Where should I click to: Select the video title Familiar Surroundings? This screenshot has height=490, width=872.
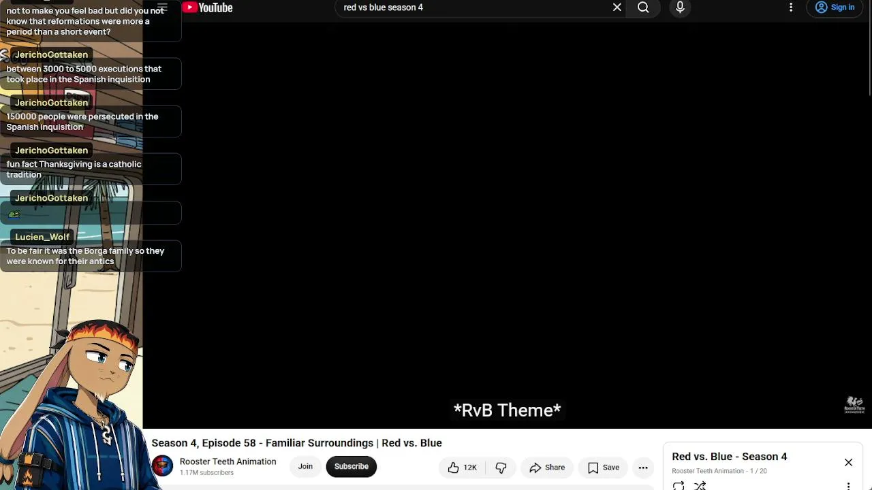[x=297, y=443]
